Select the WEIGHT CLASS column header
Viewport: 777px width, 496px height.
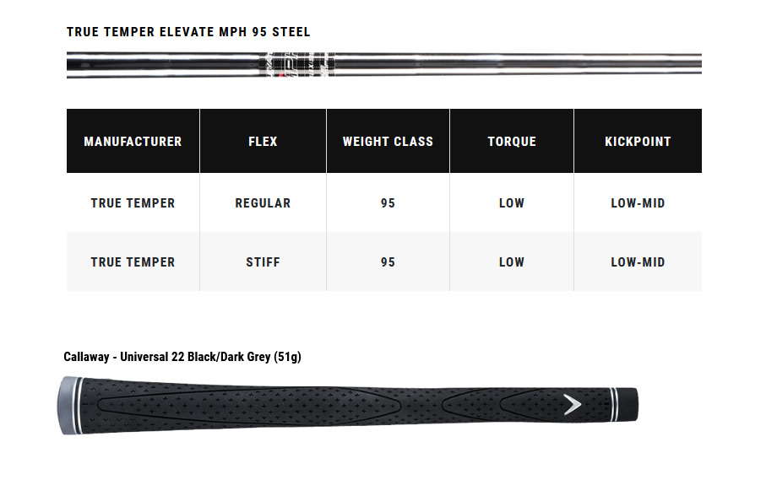click(388, 141)
